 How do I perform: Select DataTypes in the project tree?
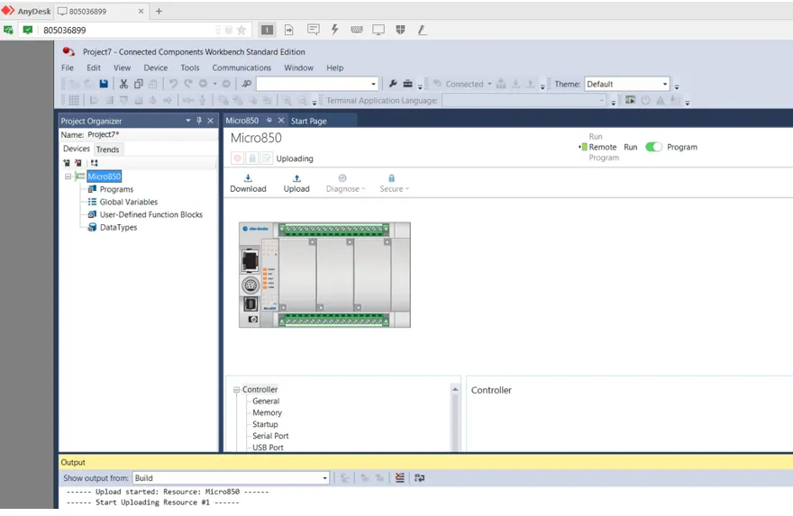click(118, 228)
